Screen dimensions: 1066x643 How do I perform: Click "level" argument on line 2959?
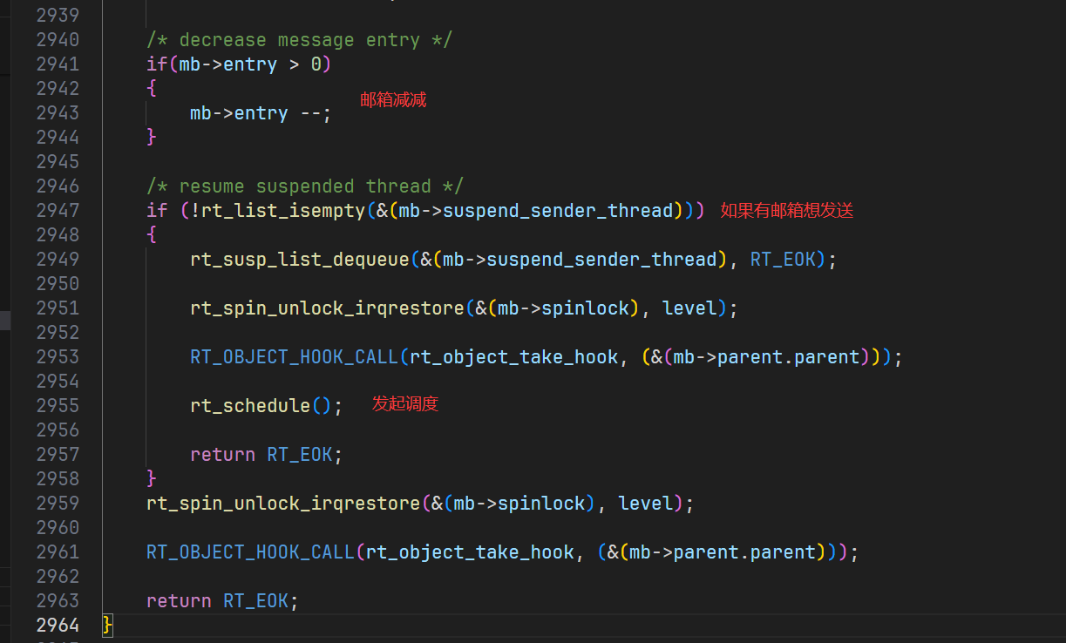click(646, 504)
